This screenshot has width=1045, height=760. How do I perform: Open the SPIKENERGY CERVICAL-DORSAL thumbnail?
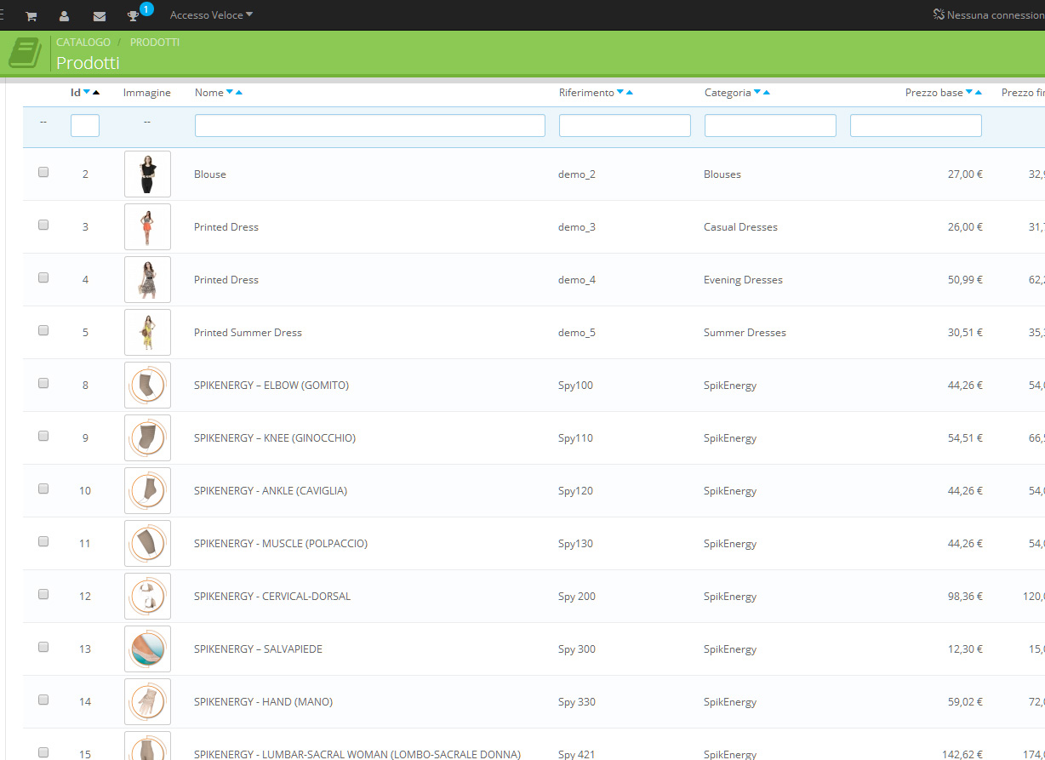click(147, 596)
